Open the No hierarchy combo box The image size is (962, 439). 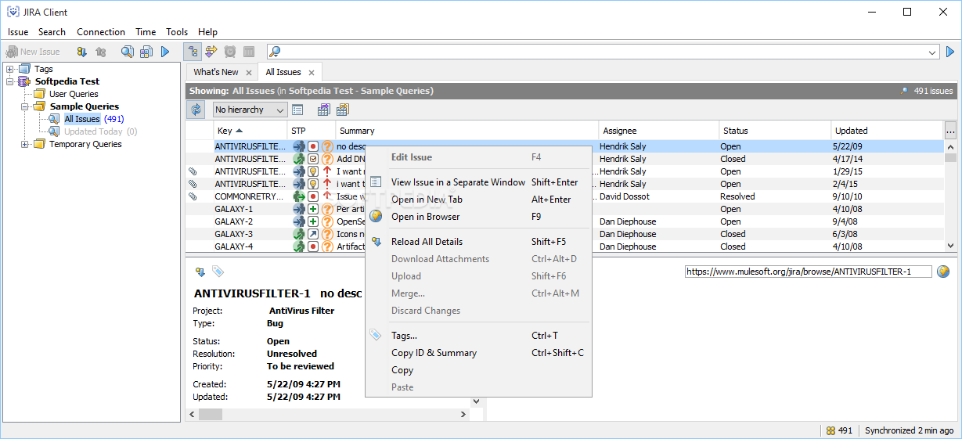pyautogui.click(x=250, y=110)
